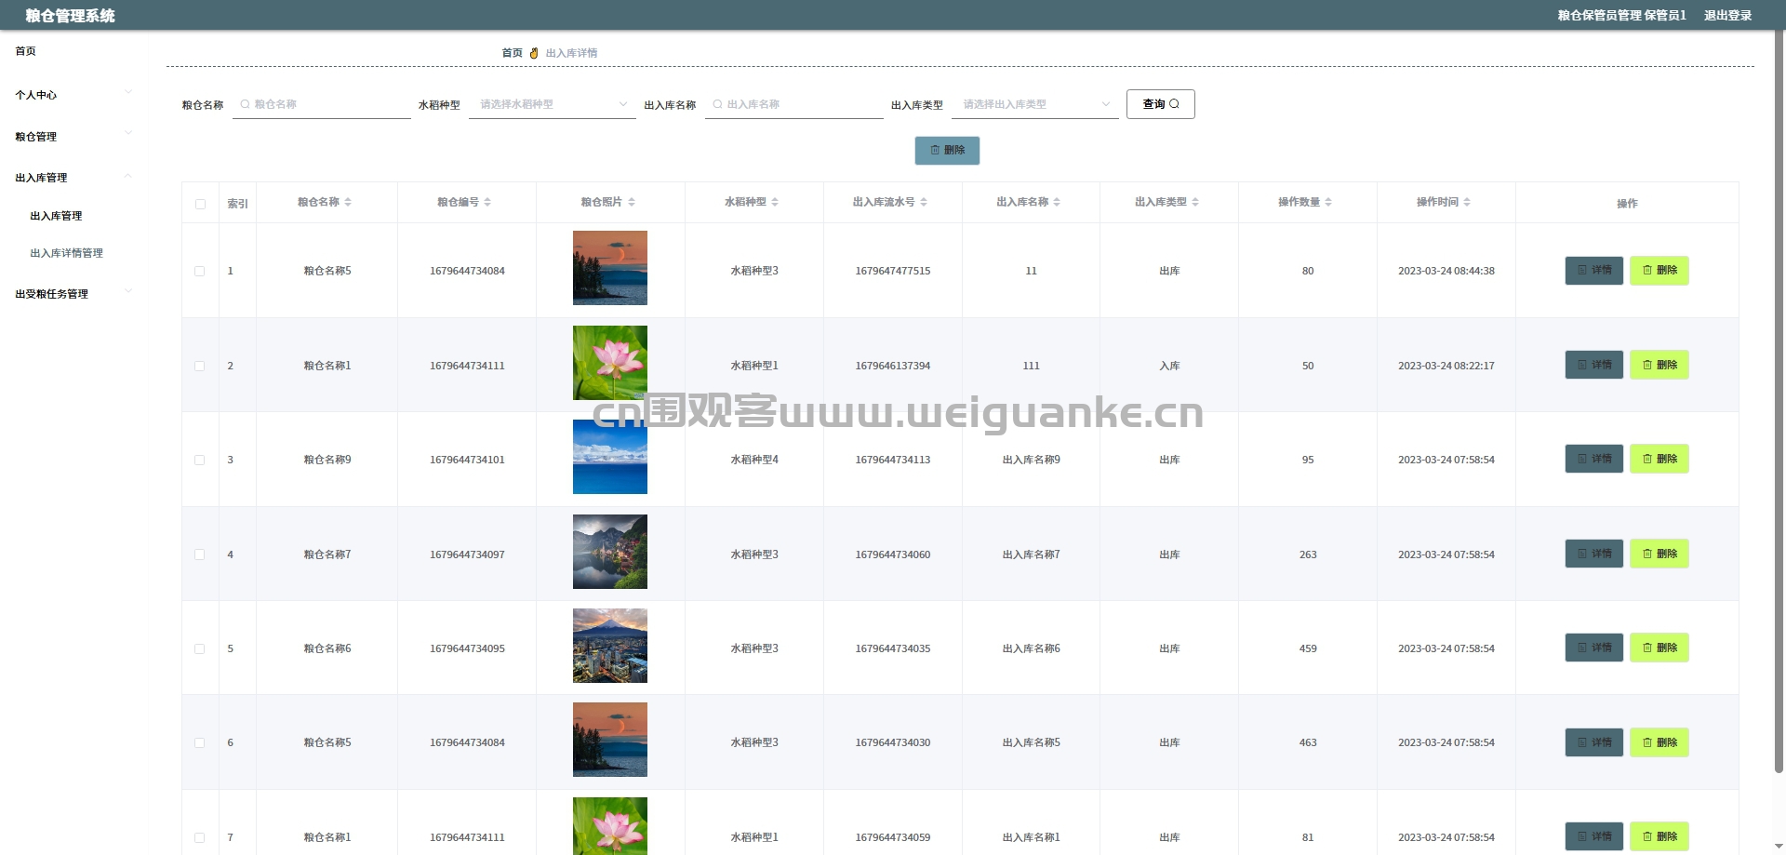Open 详情 for row 1
Image resolution: width=1786 pixels, height=855 pixels.
(1594, 271)
